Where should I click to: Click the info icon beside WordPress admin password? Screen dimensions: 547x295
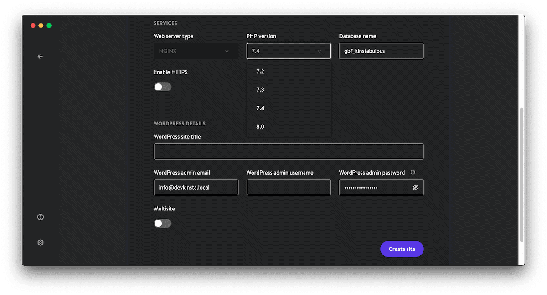coord(413,172)
